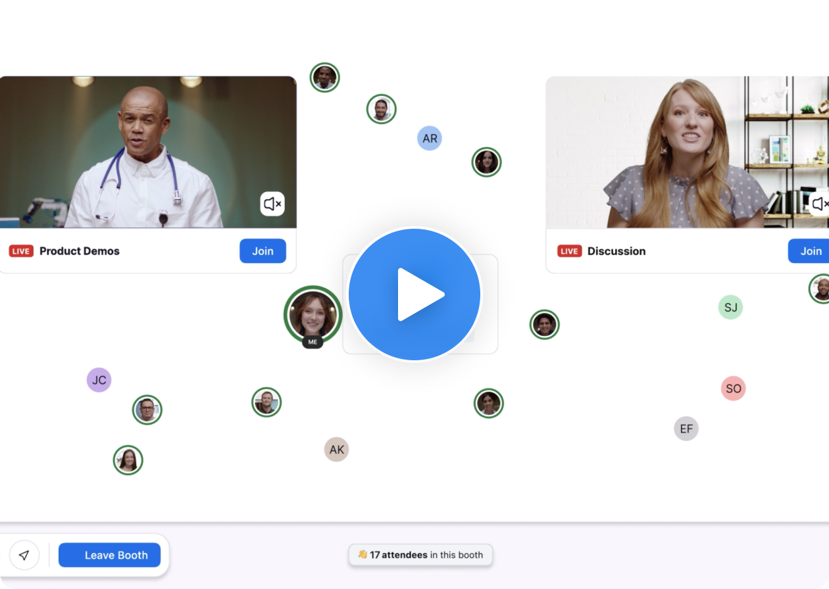829x589 pixels.
Task: Click the LIVE badge beside Discussion
Action: coord(569,251)
